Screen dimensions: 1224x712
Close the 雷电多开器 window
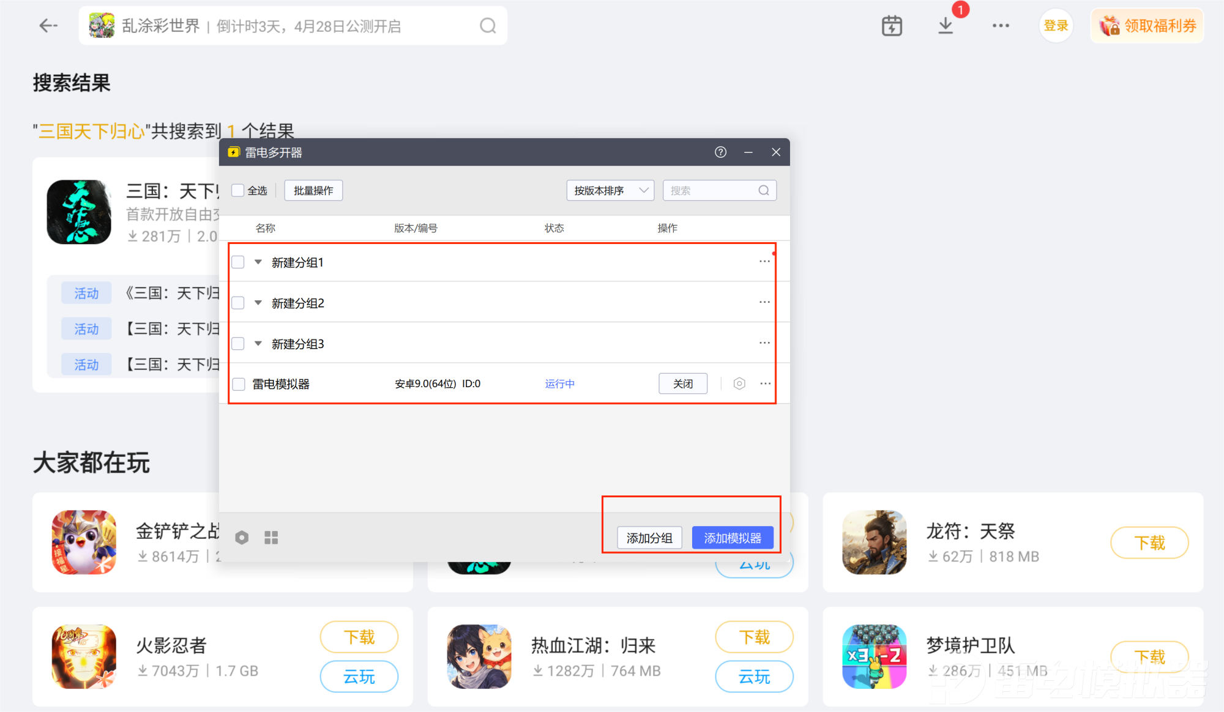point(775,152)
